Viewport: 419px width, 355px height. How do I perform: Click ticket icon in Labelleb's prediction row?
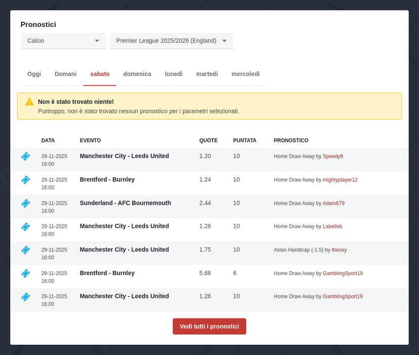point(25,226)
